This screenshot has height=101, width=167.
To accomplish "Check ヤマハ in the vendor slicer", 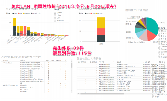I will pyautogui.click(x=153, y=97).
